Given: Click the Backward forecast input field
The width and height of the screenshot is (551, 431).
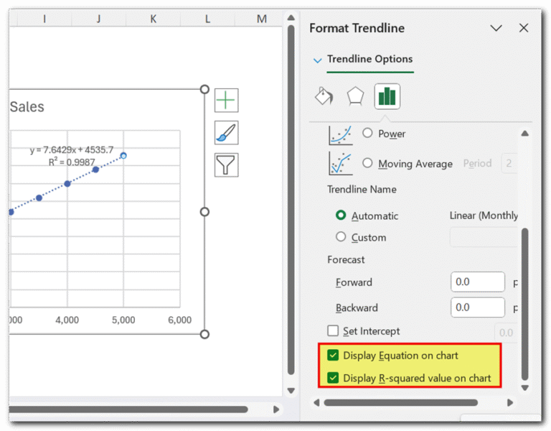Looking at the screenshot, I should 478,307.
